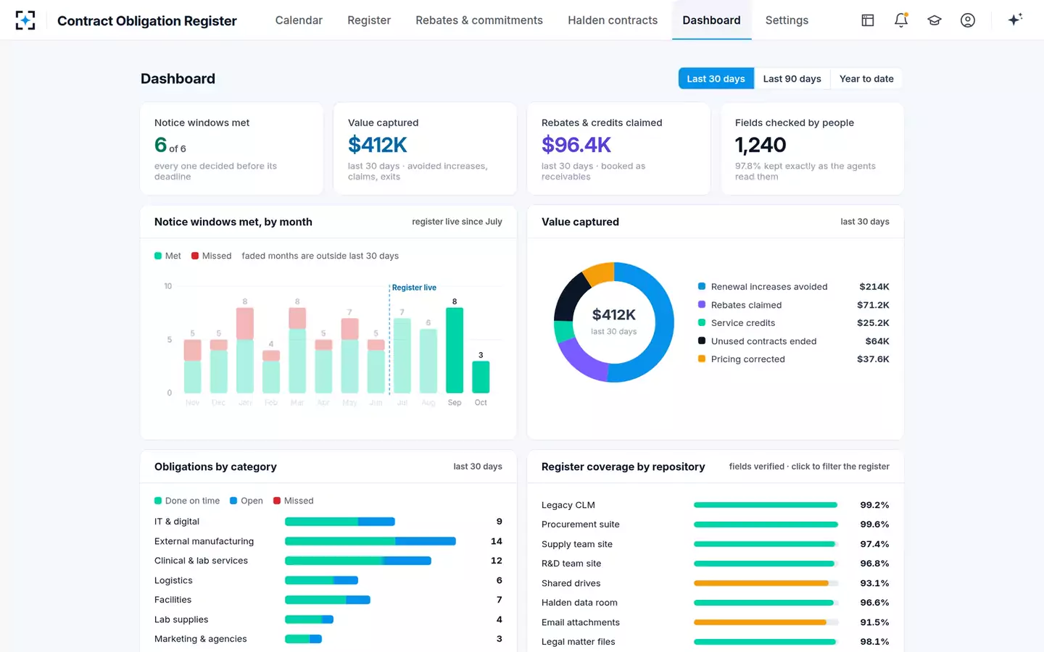Go to Rebates & commitments tab
The height and width of the screenshot is (652, 1044).
click(x=479, y=20)
